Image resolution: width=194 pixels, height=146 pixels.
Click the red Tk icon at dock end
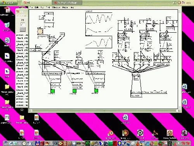coord(186,143)
